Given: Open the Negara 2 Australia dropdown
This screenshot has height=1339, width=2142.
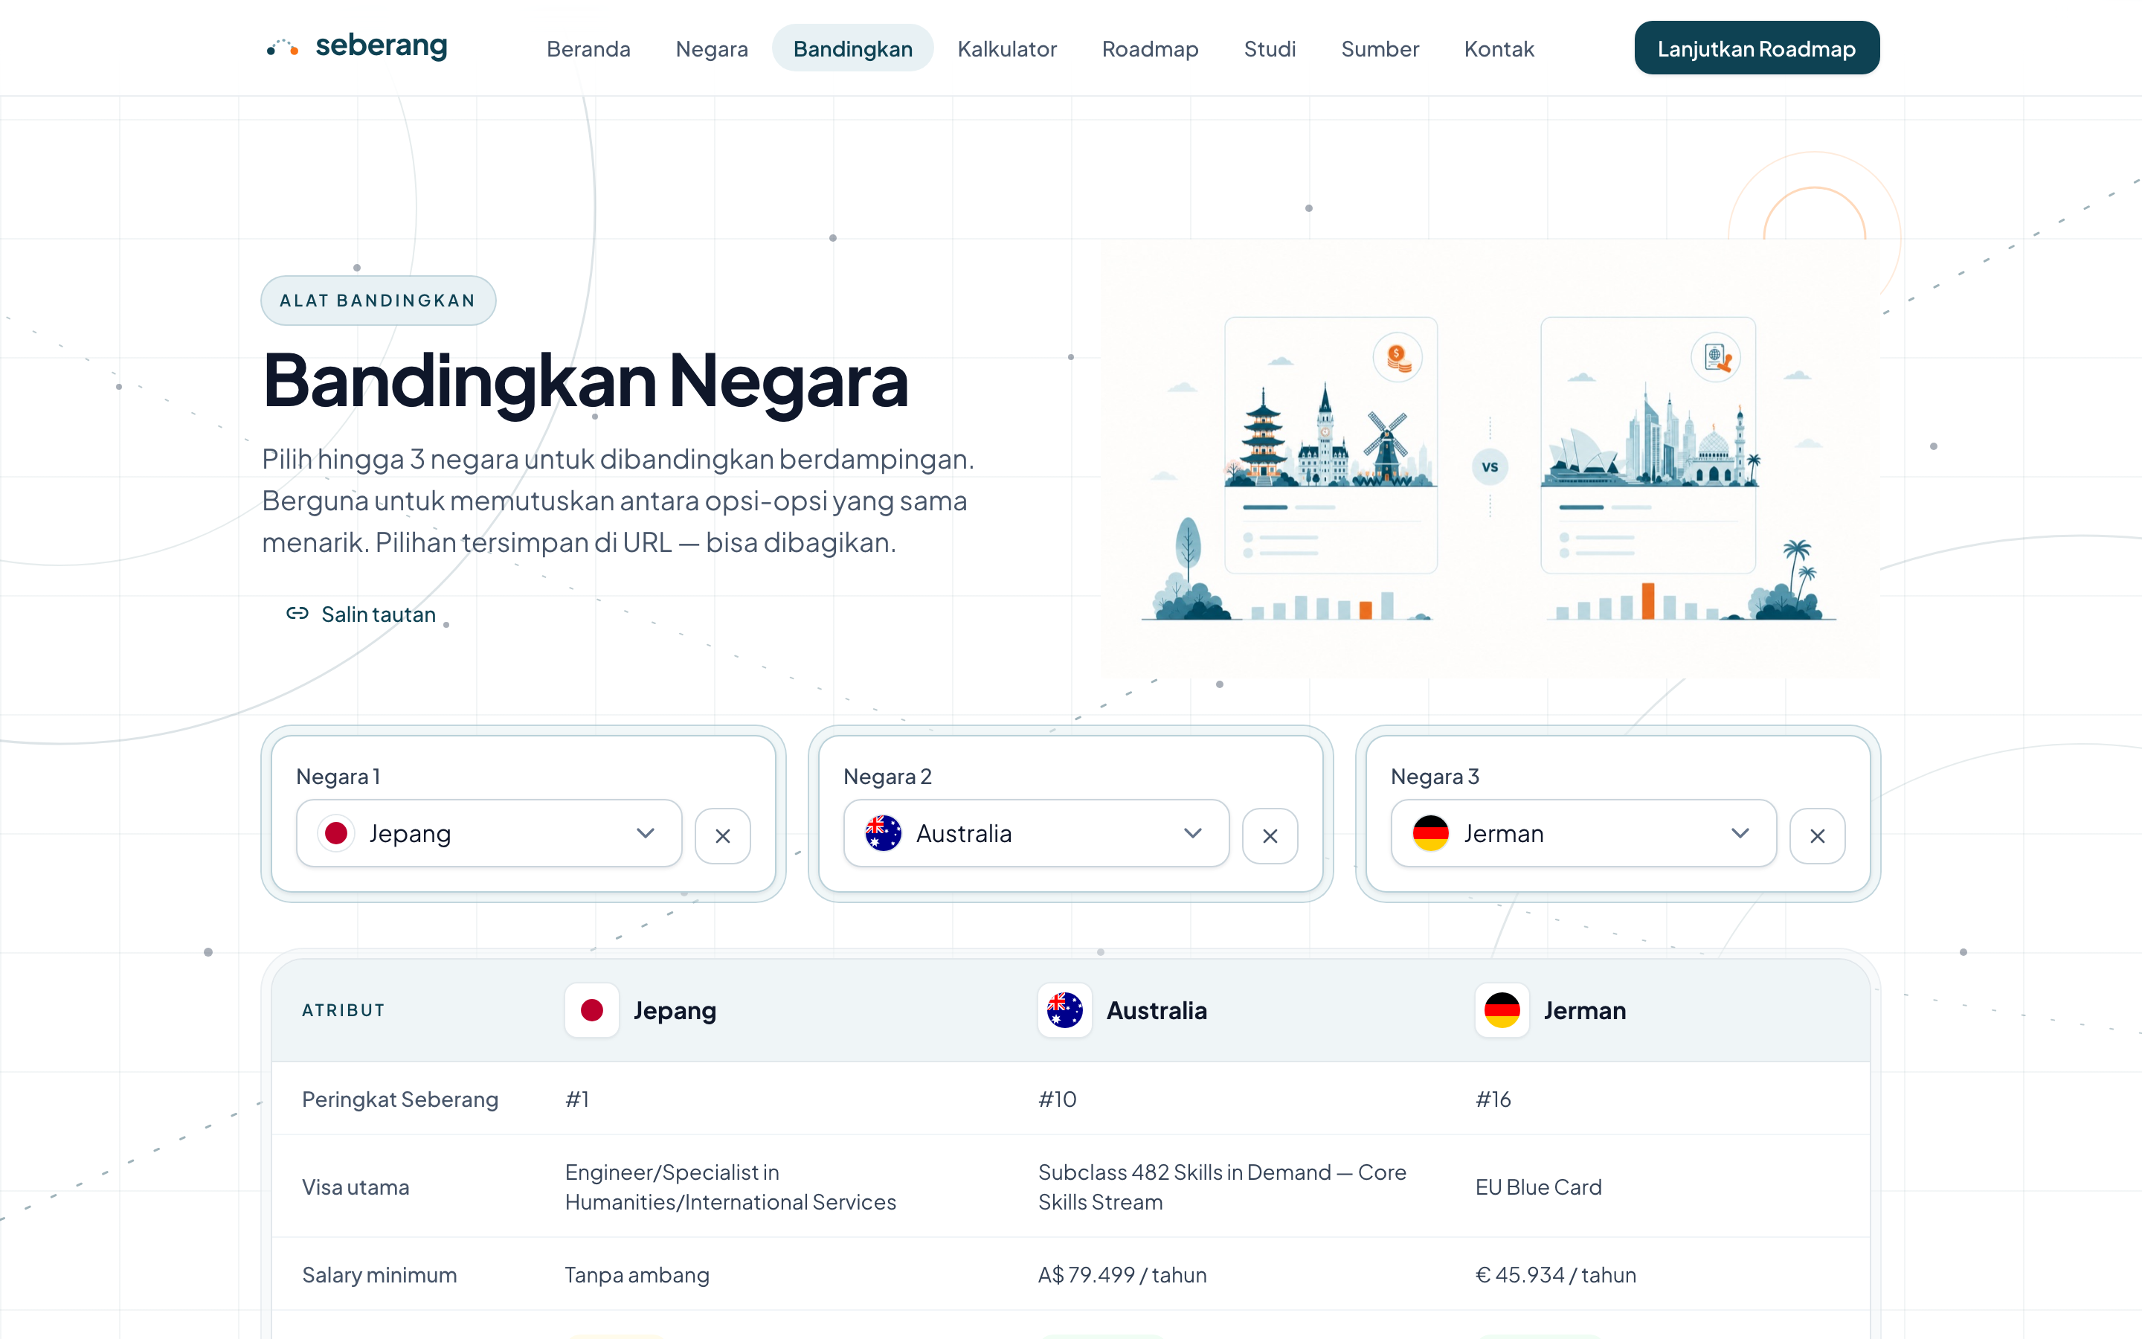Looking at the screenshot, I should pos(1035,833).
